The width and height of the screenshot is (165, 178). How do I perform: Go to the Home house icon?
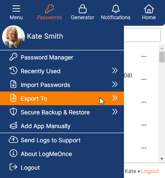click(149, 9)
